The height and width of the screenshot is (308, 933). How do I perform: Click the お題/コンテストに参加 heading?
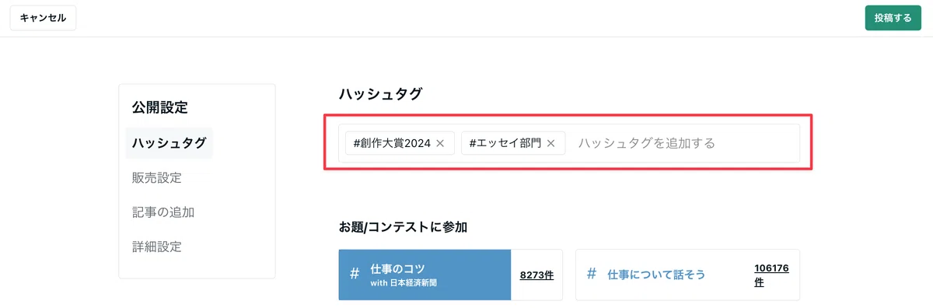click(x=403, y=227)
